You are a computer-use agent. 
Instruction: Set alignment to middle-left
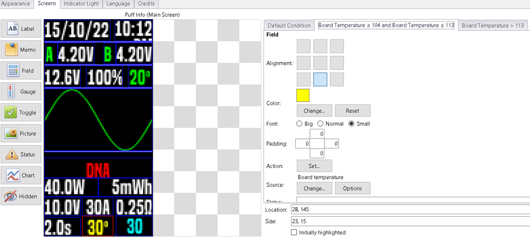click(x=304, y=63)
